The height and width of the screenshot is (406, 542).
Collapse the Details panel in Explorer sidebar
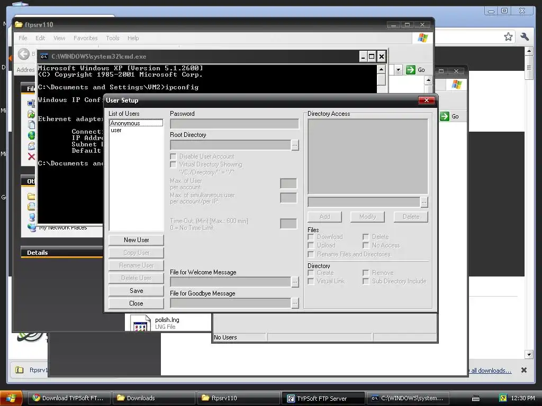pos(61,252)
